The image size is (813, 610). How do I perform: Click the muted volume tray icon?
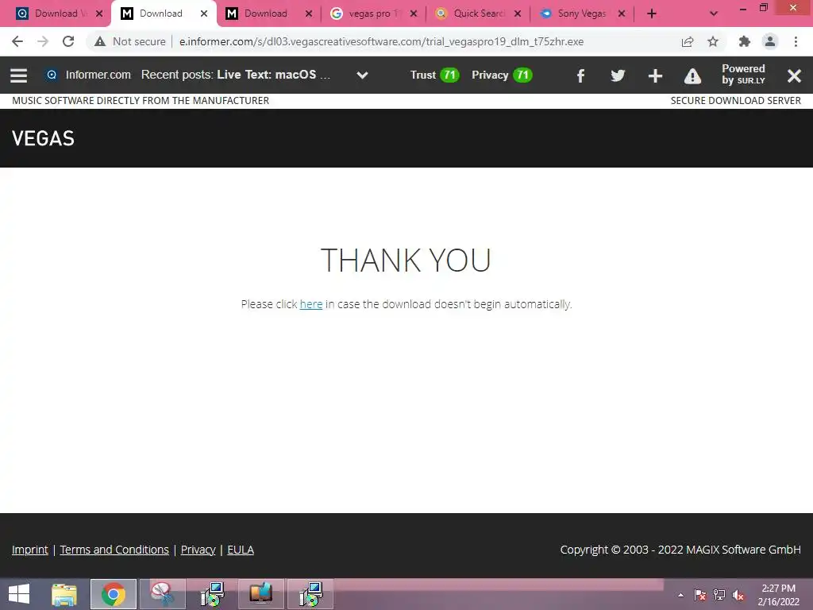point(738,595)
